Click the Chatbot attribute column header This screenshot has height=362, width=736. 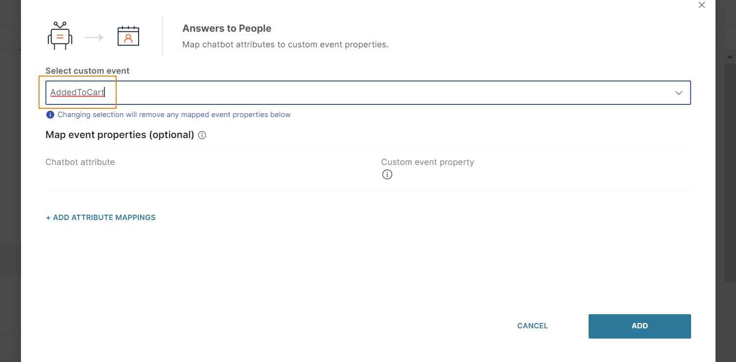click(80, 162)
